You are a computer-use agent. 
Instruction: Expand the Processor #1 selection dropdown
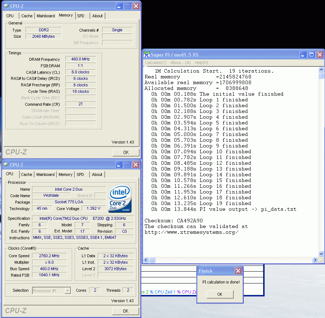(x=68, y=291)
